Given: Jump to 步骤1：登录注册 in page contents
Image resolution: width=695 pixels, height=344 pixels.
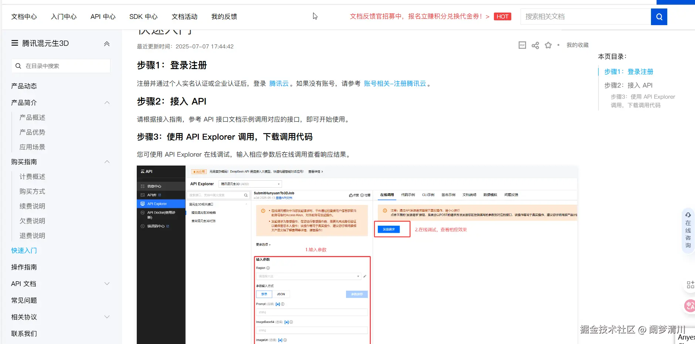Looking at the screenshot, I should (628, 72).
